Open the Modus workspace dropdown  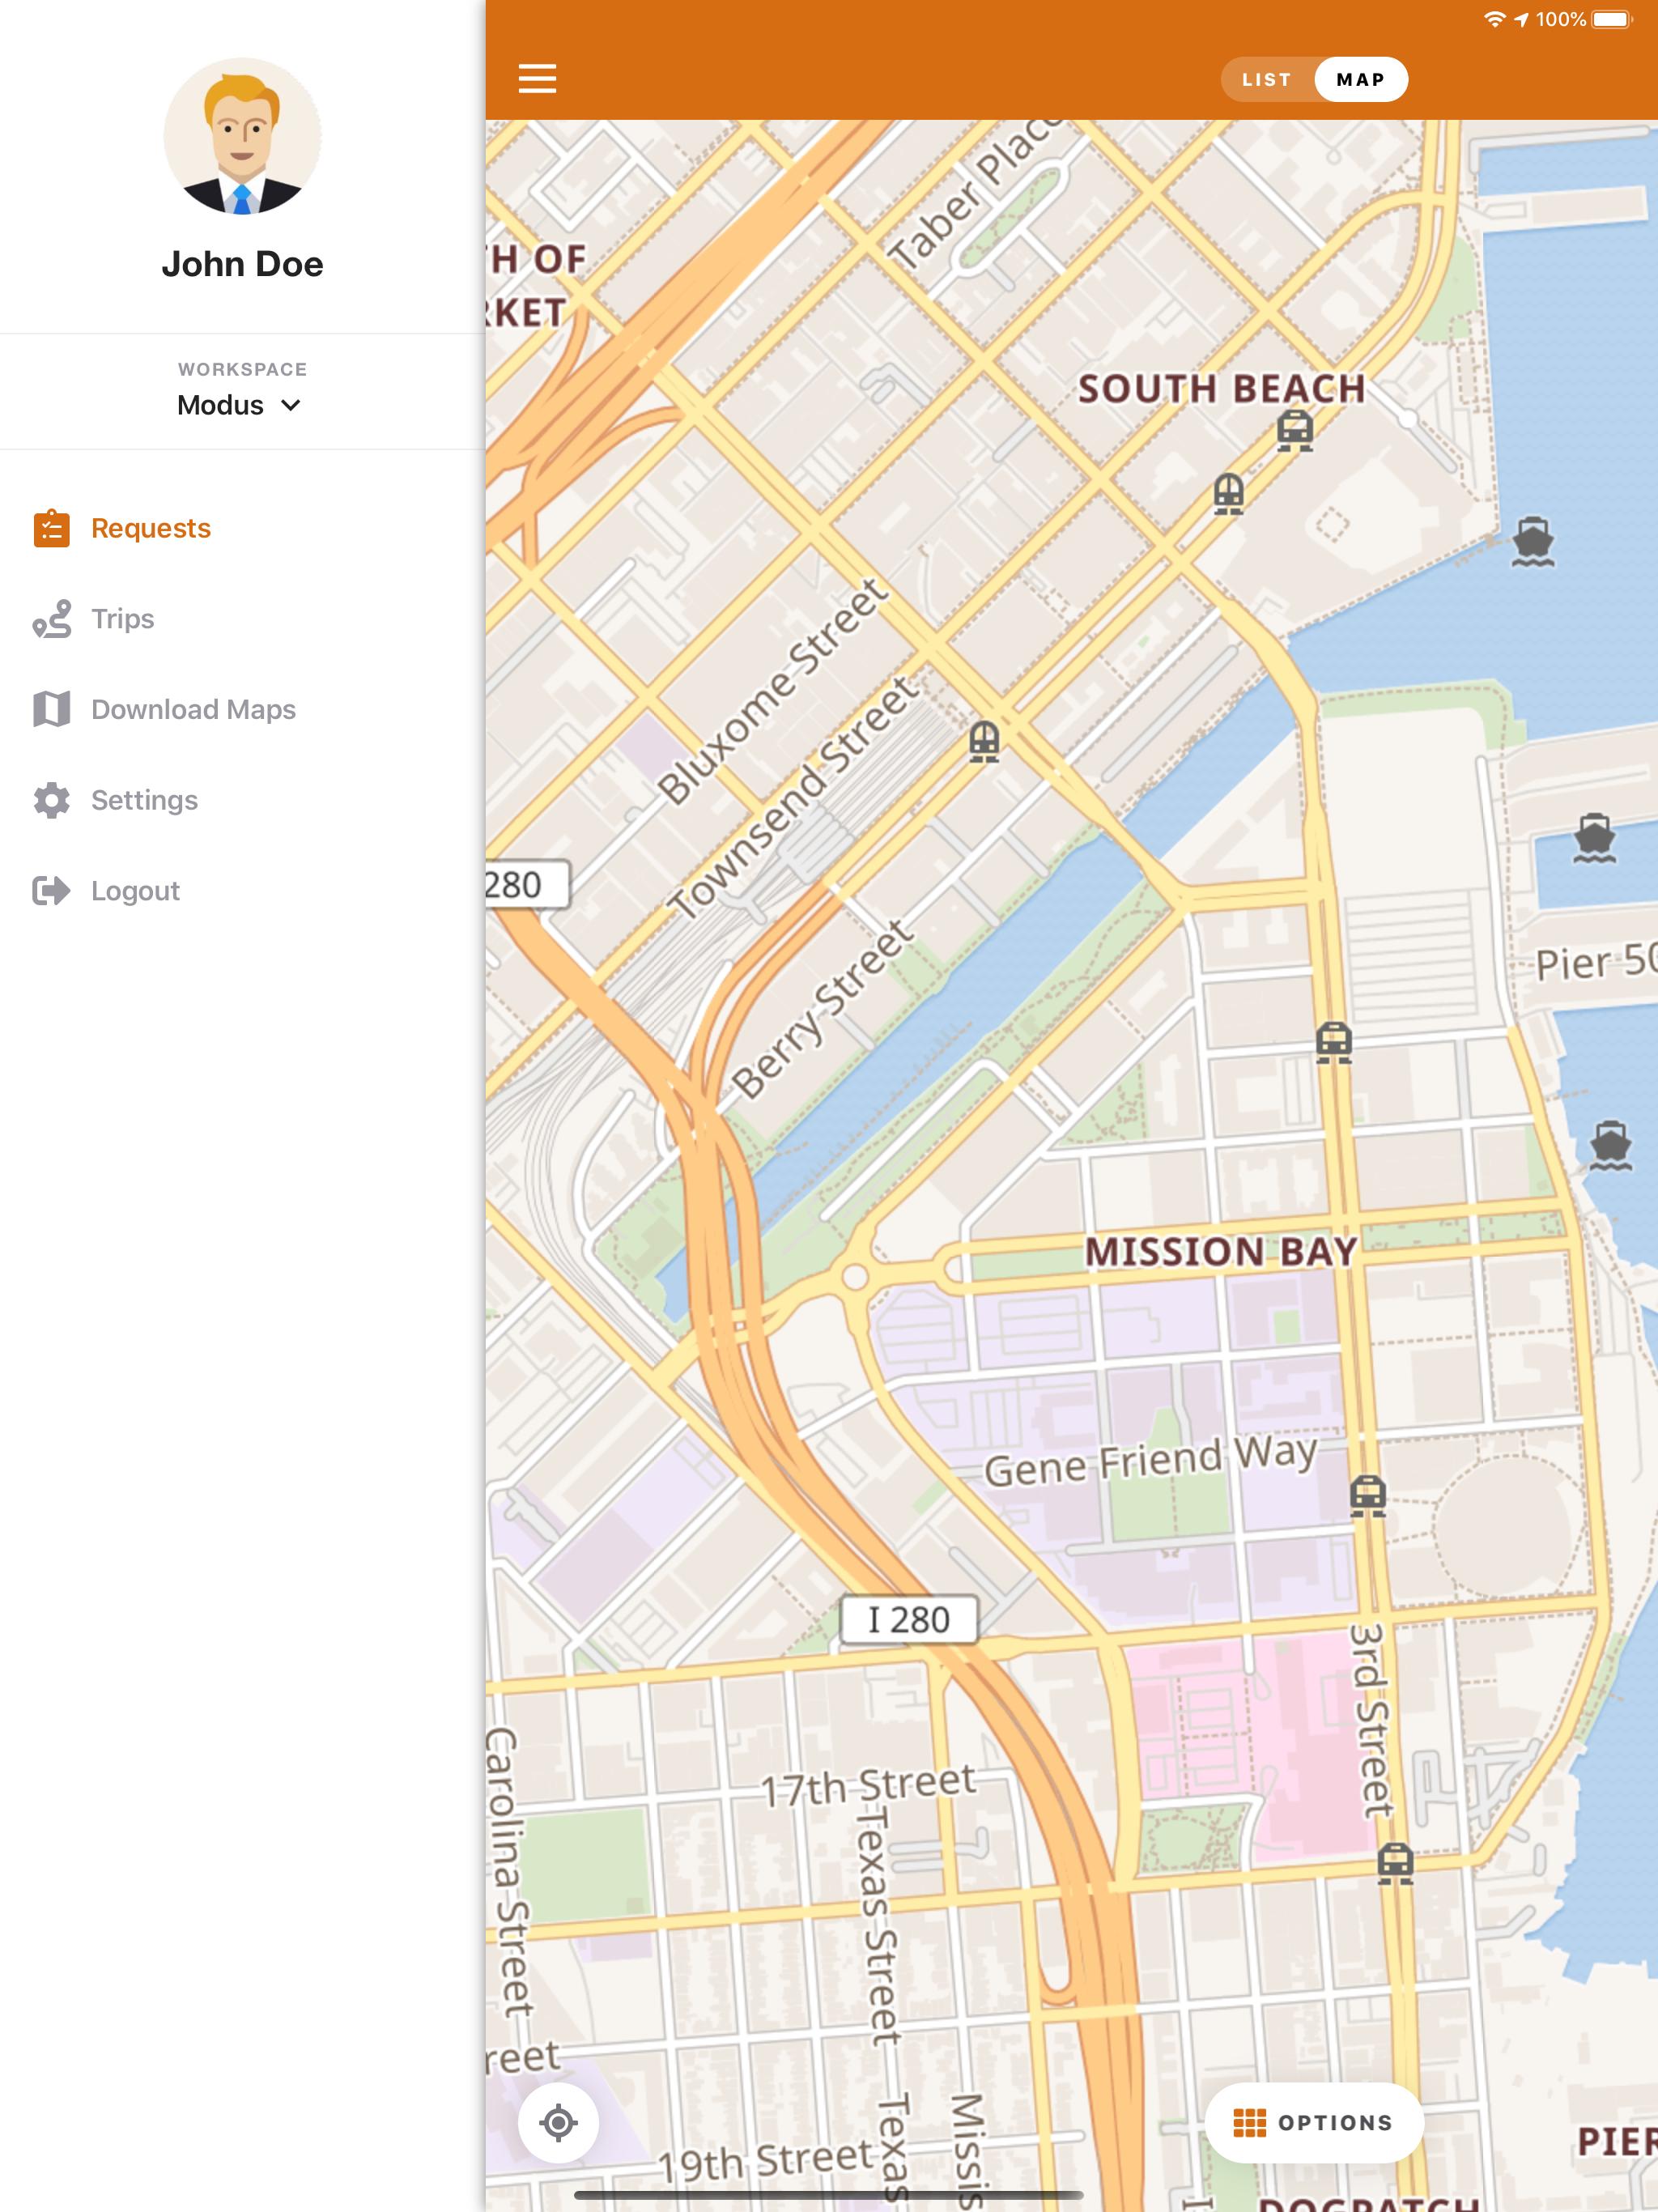[240, 405]
